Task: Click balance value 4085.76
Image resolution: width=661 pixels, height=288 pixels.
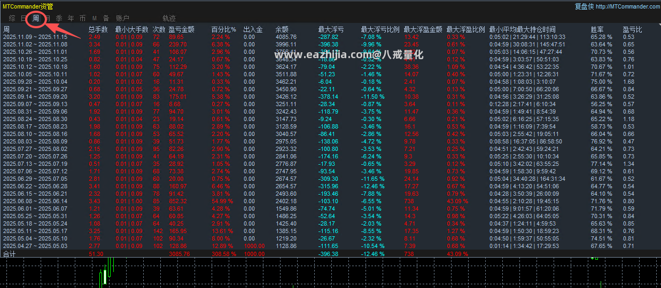Action: pyautogui.click(x=286, y=37)
